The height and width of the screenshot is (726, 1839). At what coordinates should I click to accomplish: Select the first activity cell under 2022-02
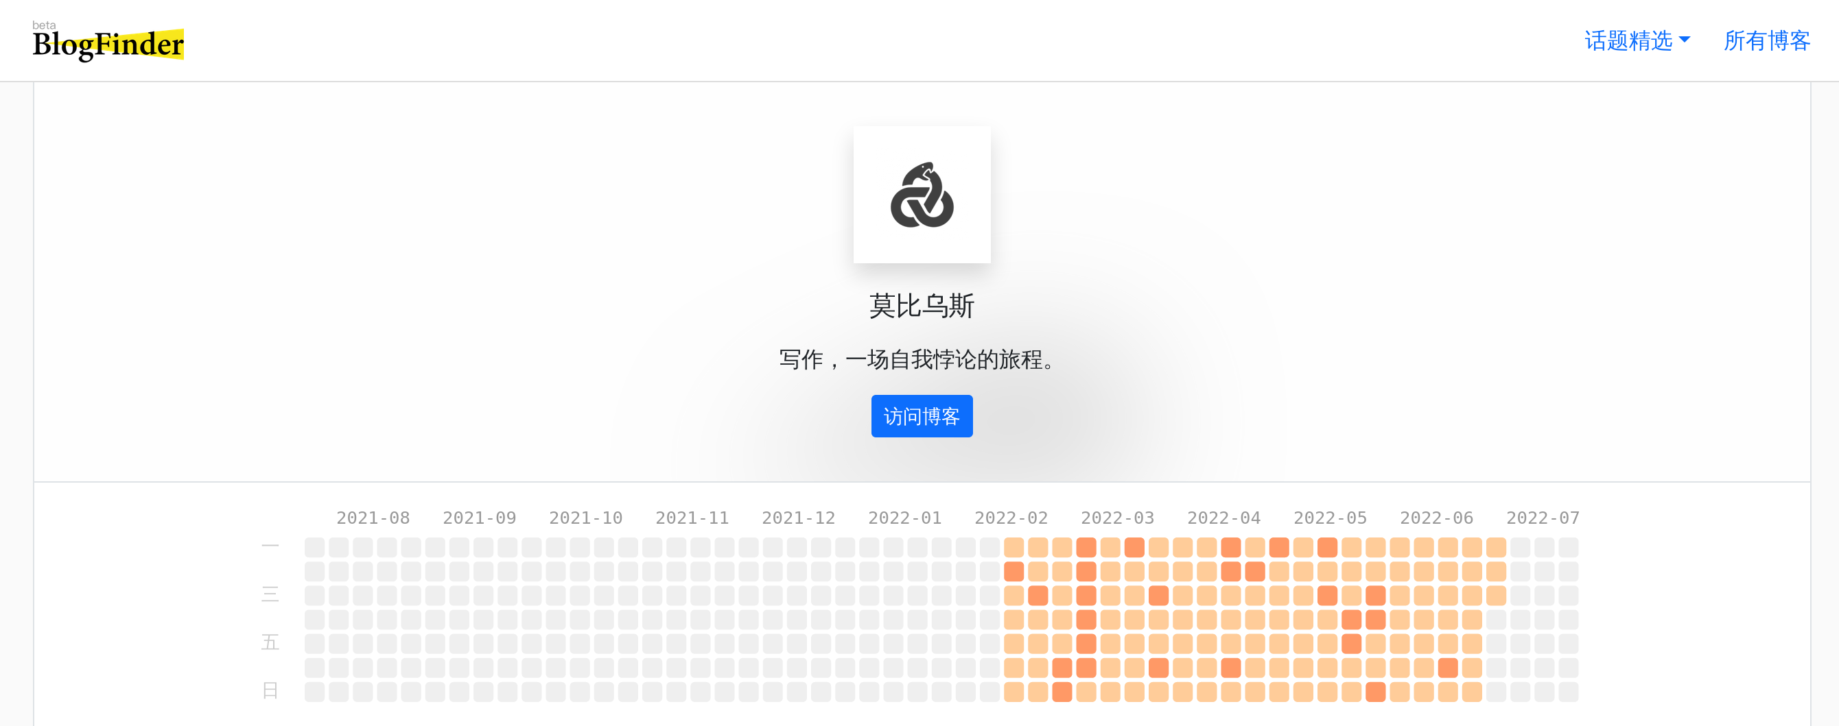(1012, 547)
